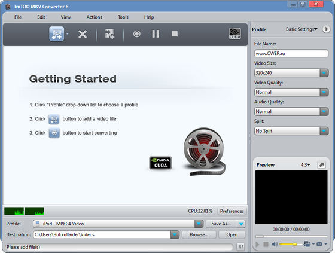335x253 pixels.
Task: Click into the File Name input field
Action: pyautogui.click(x=291, y=53)
